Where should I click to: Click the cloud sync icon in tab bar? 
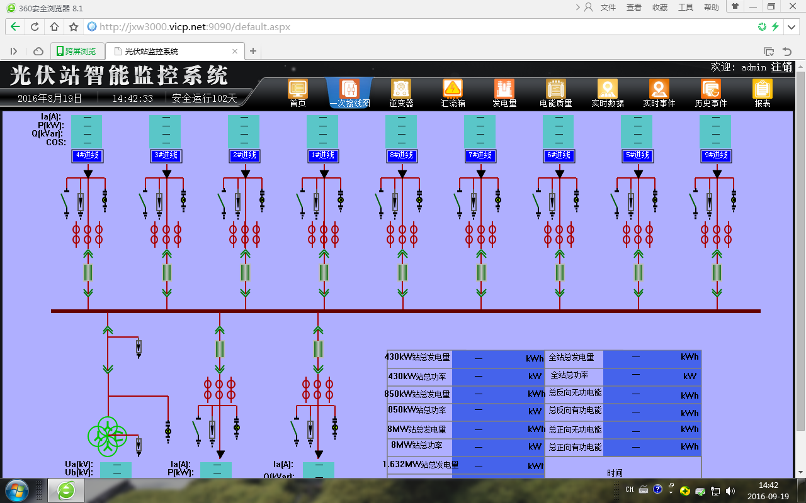point(38,52)
